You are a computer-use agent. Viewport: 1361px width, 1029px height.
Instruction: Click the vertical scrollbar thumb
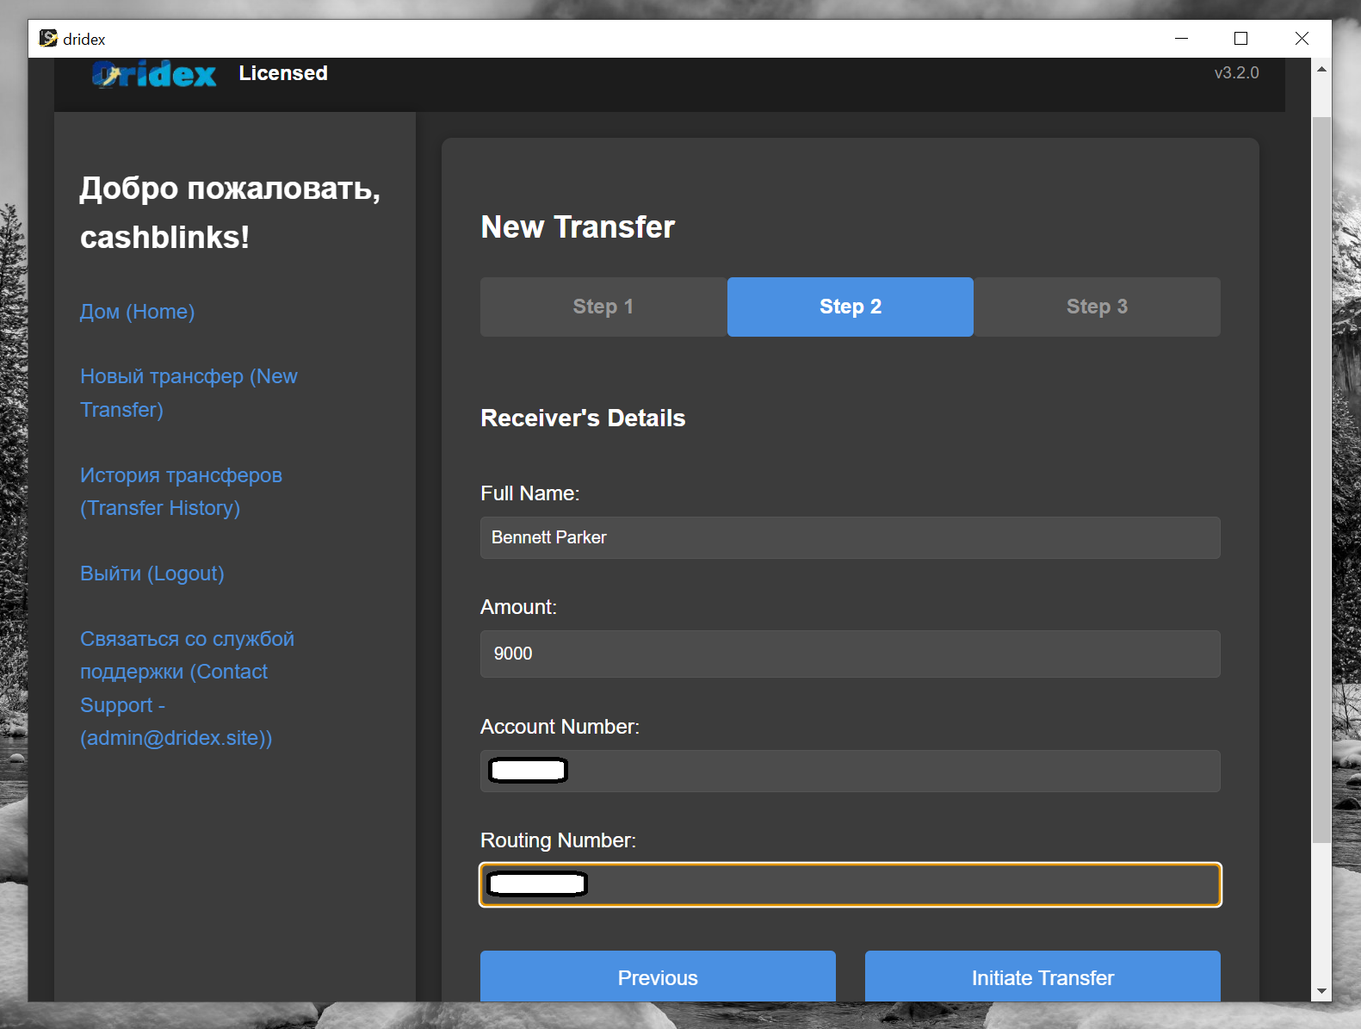click(1321, 480)
